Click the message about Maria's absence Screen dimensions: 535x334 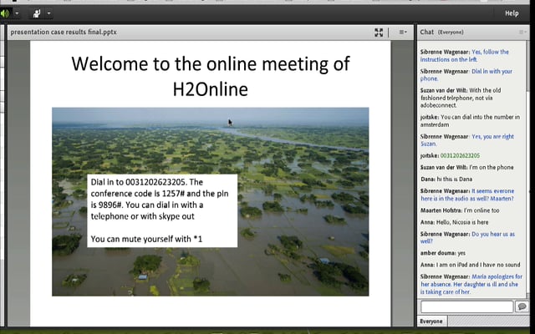[471, 284]
